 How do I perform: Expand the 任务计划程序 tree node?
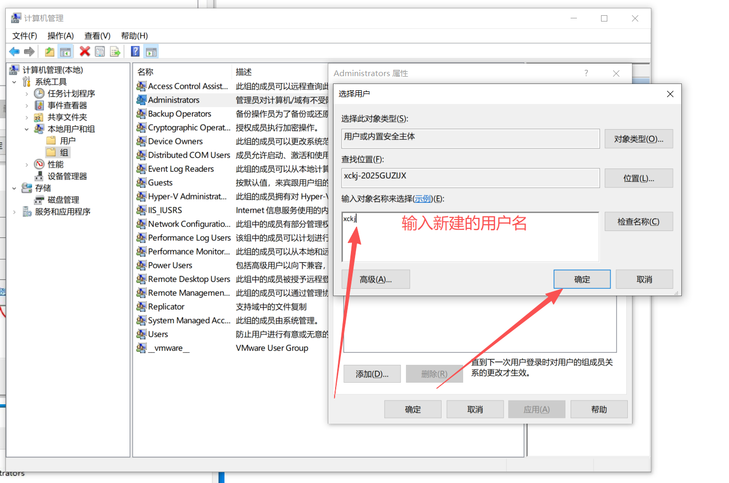(27, 94)
